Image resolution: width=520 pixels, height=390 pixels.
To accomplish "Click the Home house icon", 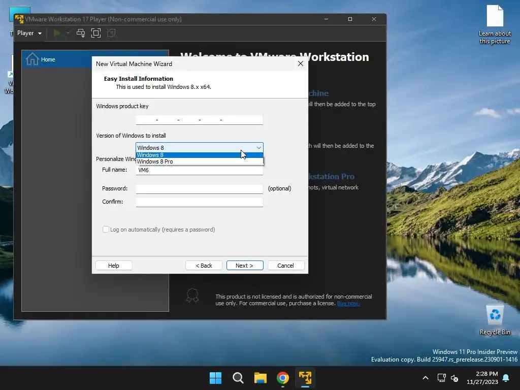I will [x=32, y=59].
